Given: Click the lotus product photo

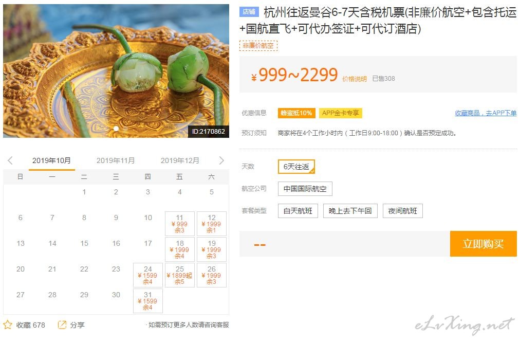Looking at the screenshot, I should [116, 71].
